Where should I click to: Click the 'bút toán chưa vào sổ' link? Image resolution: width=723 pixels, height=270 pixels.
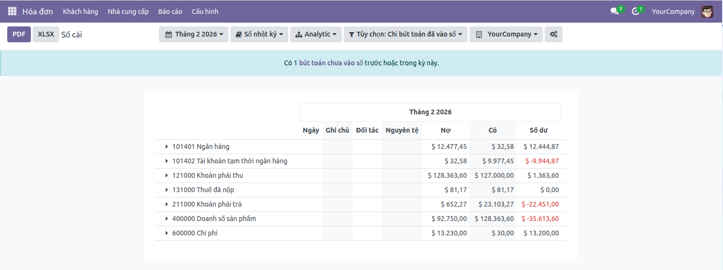pos(331,63)
